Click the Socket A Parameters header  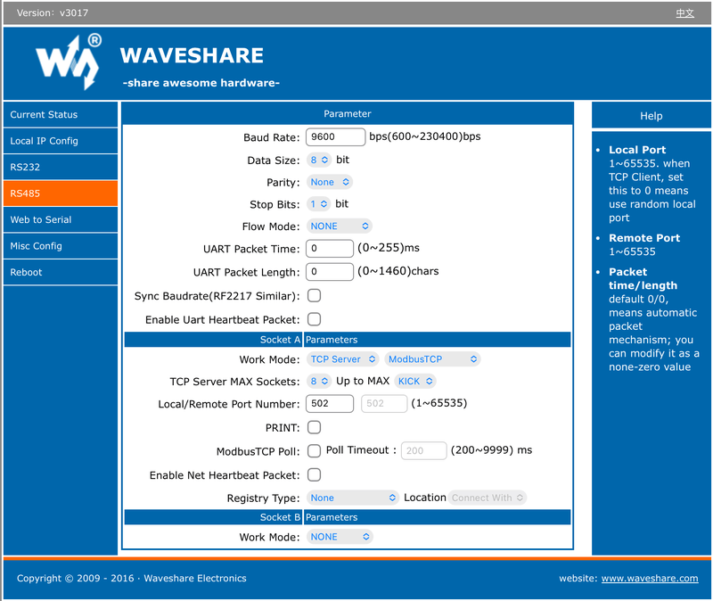[x=348, y=340]
